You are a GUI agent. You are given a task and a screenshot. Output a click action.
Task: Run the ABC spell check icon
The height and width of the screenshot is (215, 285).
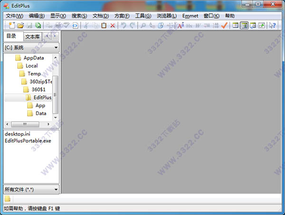click(66, 25)
